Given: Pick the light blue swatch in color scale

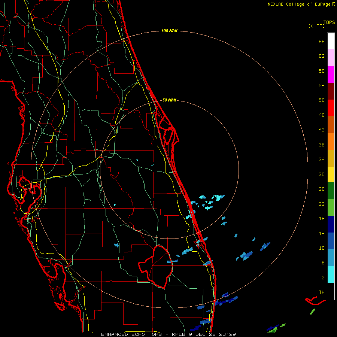Looking at the screenshot, I should [x=331, y=258].
